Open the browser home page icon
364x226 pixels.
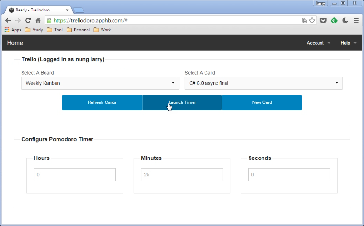tap(38, 21)
